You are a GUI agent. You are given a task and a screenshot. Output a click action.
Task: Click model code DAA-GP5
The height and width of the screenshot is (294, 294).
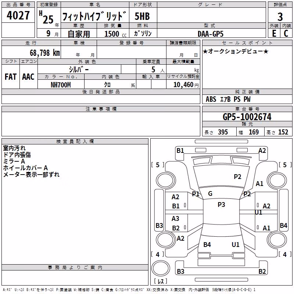click(x=211, y=34)
